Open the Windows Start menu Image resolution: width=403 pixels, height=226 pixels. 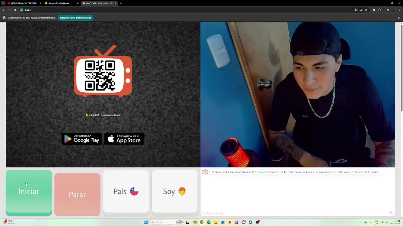pos(146,222)
